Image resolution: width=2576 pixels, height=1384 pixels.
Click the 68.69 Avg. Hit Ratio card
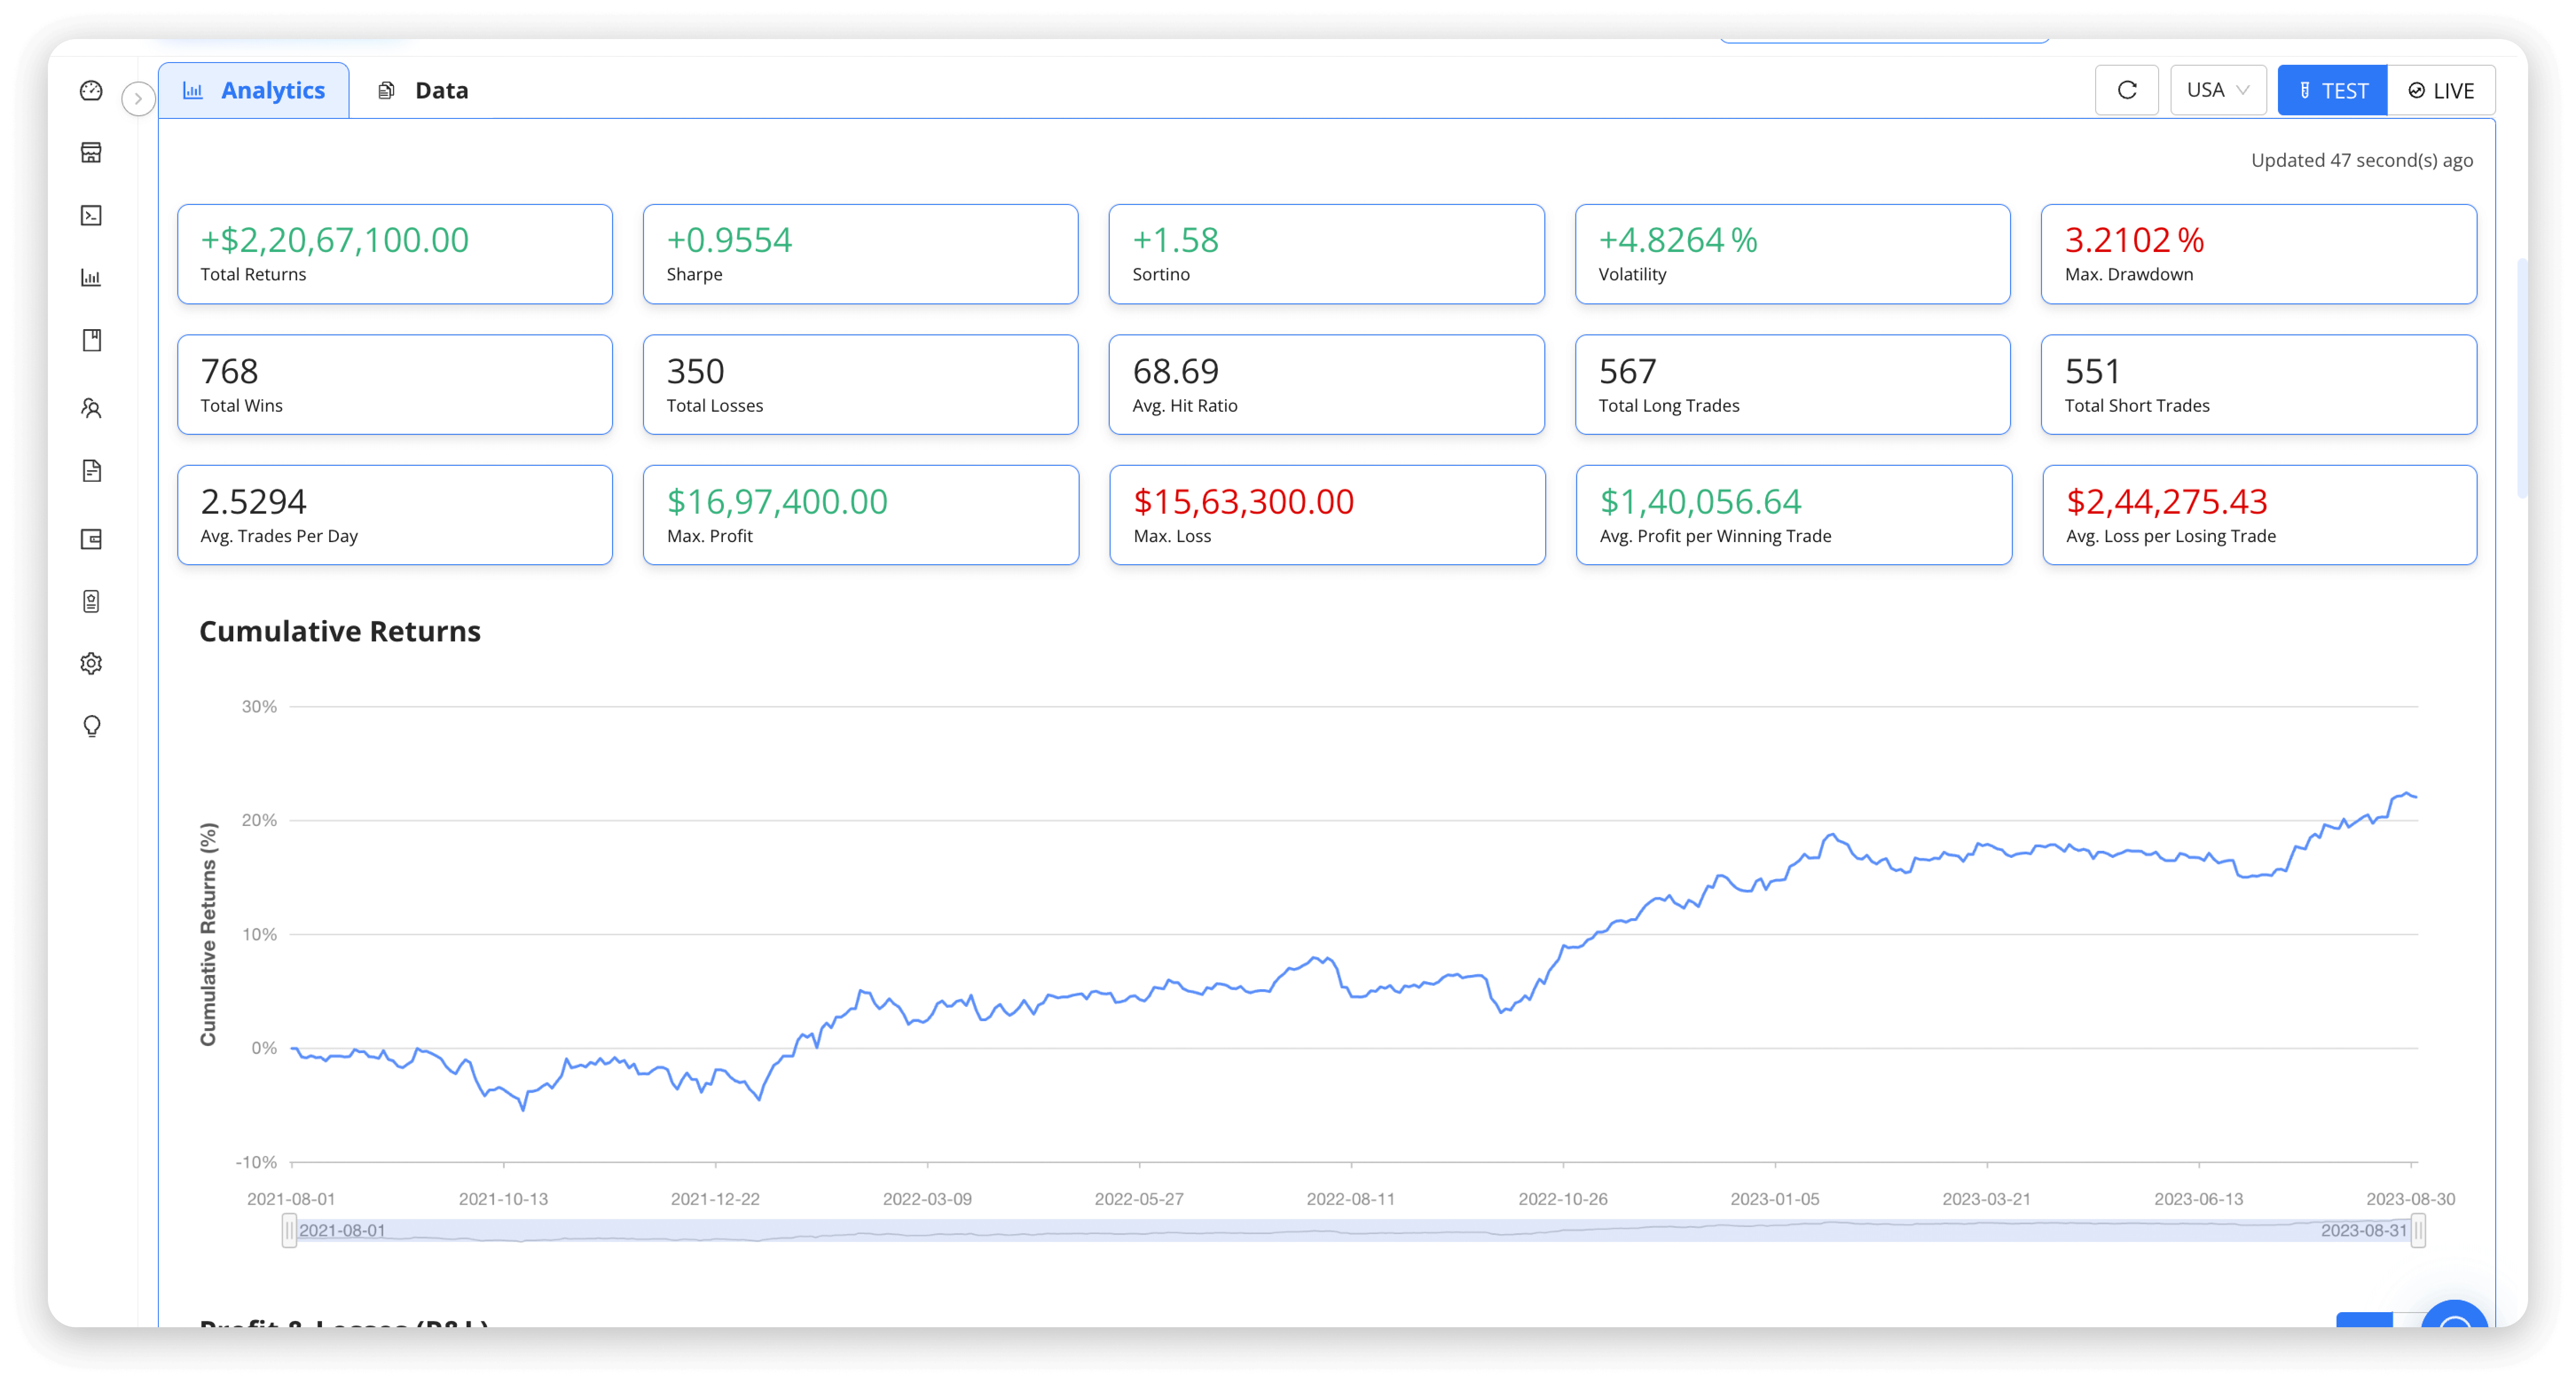coord(1326,384)
